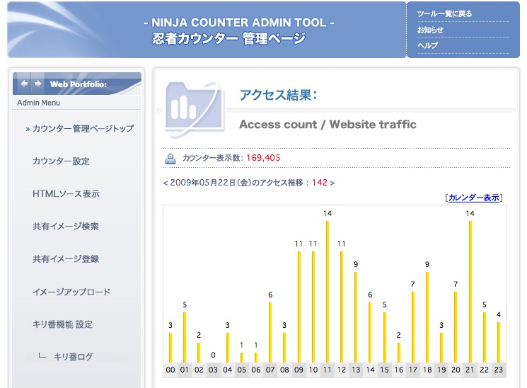Open ツール一覧に戻る link in header
This screenshot has width=527, height=388.
click(x=444, y=13)
